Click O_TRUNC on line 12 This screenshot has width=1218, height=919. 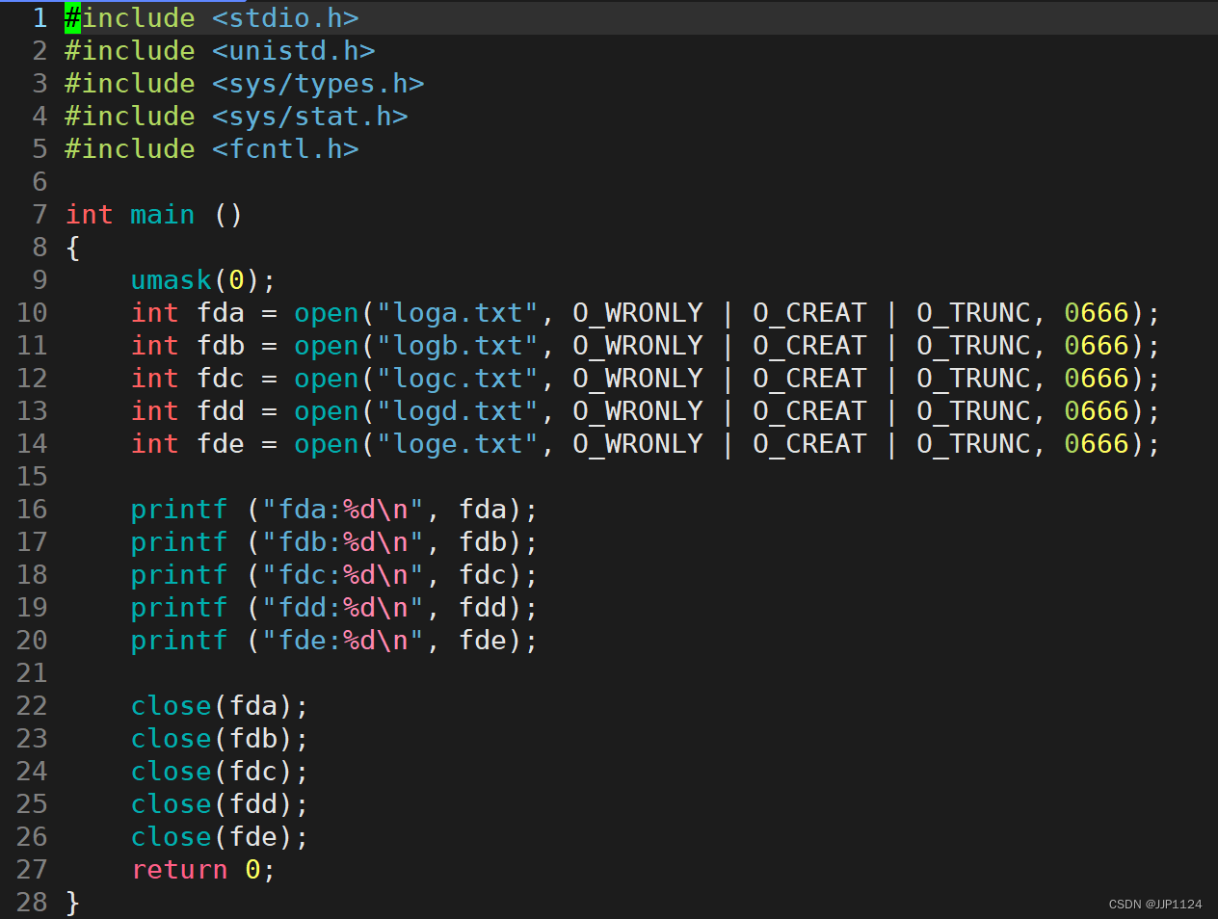pyautogui.click(x=973, y=379)
